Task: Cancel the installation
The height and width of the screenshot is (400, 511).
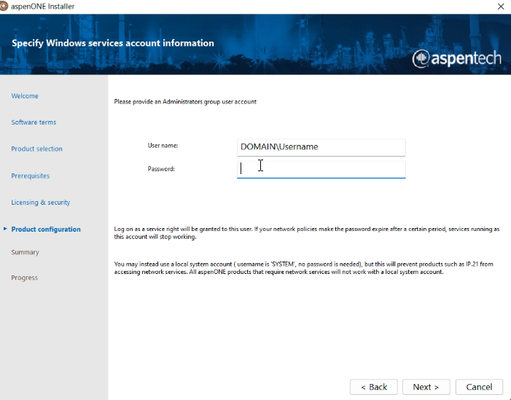Action: pos(479,387)
